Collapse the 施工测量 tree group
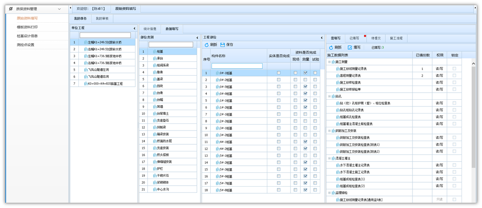 pyautogui.click(x=330, y=62)
